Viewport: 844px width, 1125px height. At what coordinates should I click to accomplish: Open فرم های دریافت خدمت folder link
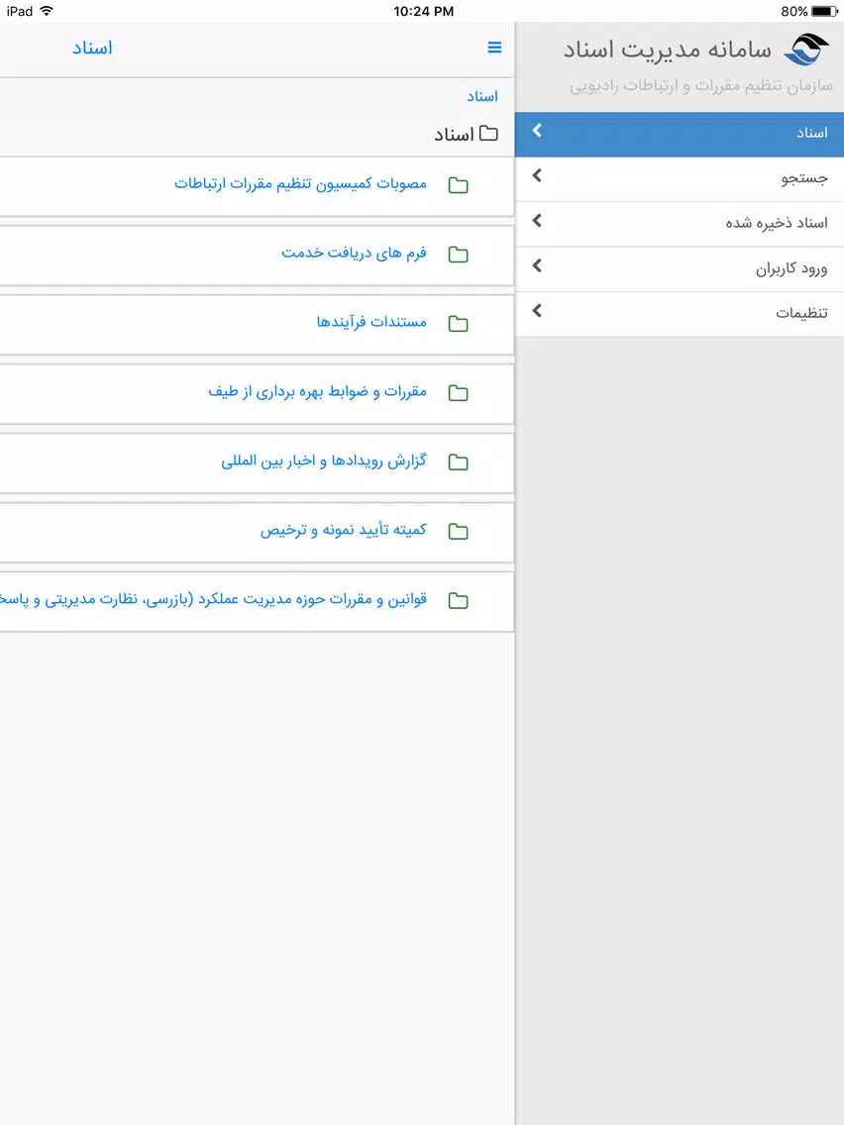[x=355, y=253]
